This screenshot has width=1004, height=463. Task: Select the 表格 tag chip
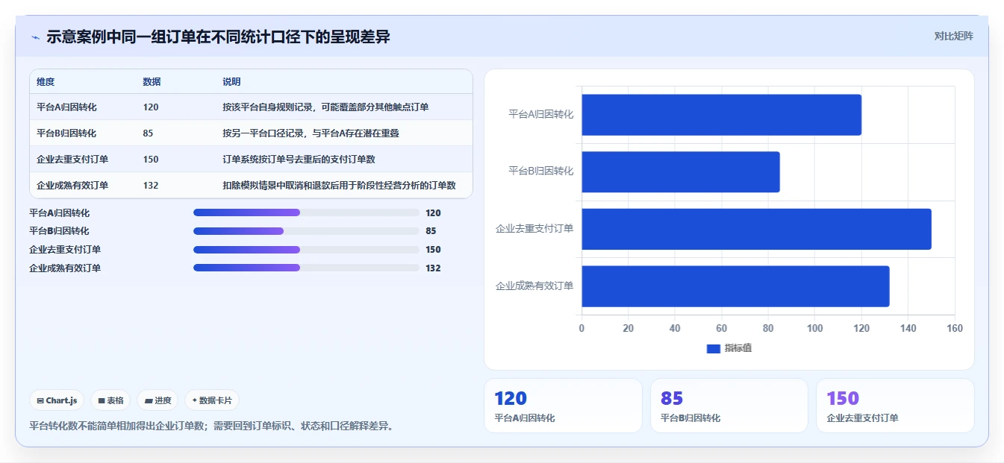click(x=110, y=400)
